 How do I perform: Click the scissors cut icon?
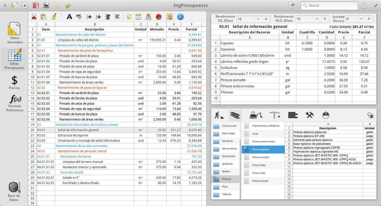pyautogui.click(x=34, y=17)
